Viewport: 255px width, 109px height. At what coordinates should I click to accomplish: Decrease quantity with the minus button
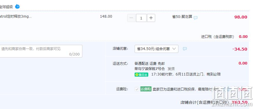(x=131, y=18)
